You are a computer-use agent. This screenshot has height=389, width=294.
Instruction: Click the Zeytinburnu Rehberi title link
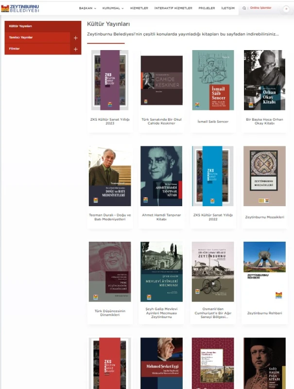264,313
